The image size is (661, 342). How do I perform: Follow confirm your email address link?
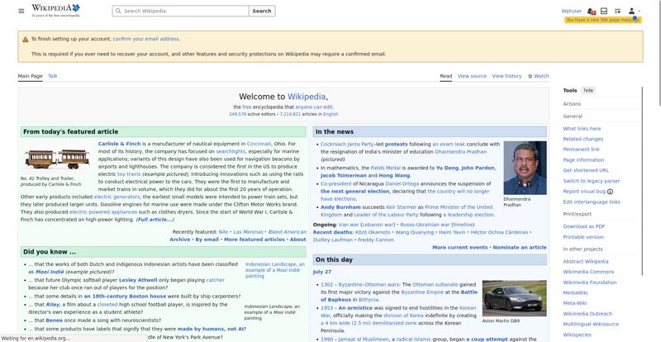146,39
